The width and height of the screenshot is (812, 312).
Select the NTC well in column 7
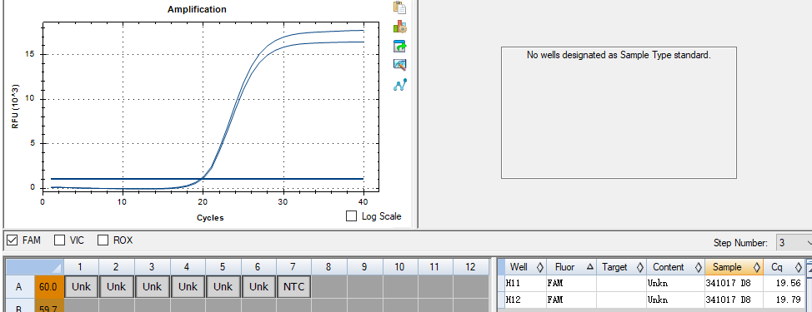293,287
